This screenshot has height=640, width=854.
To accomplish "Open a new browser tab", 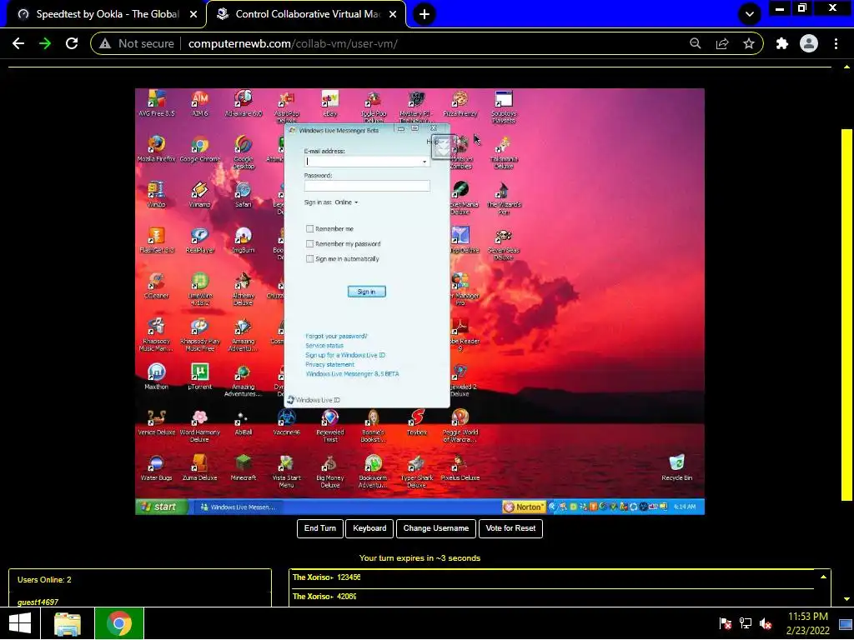I will tap(424, 14).
